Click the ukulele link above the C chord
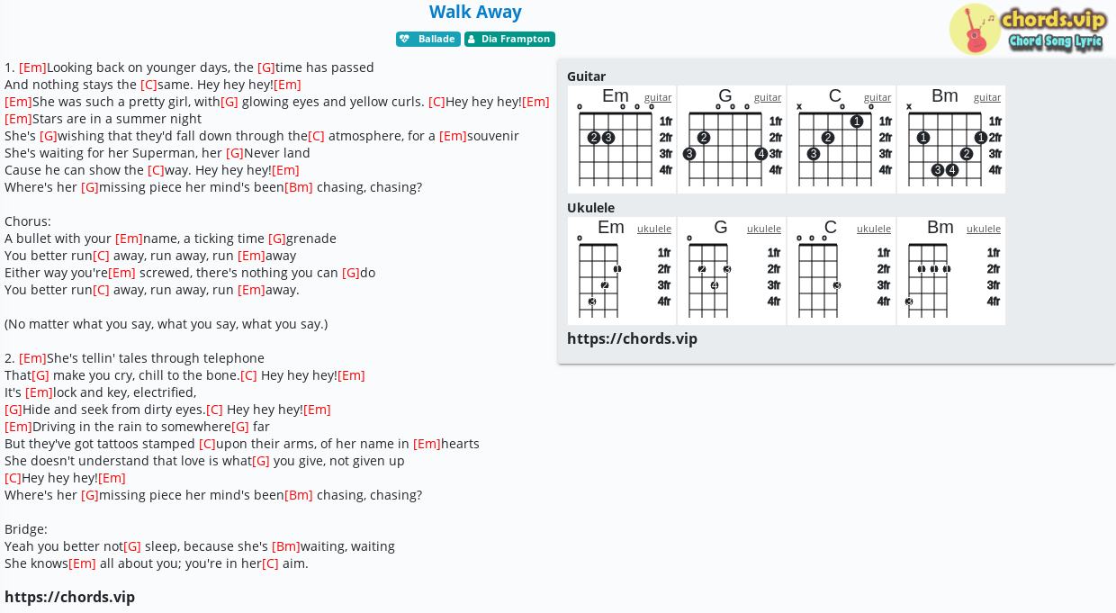The image size is (1116, 613). [874, 229]
